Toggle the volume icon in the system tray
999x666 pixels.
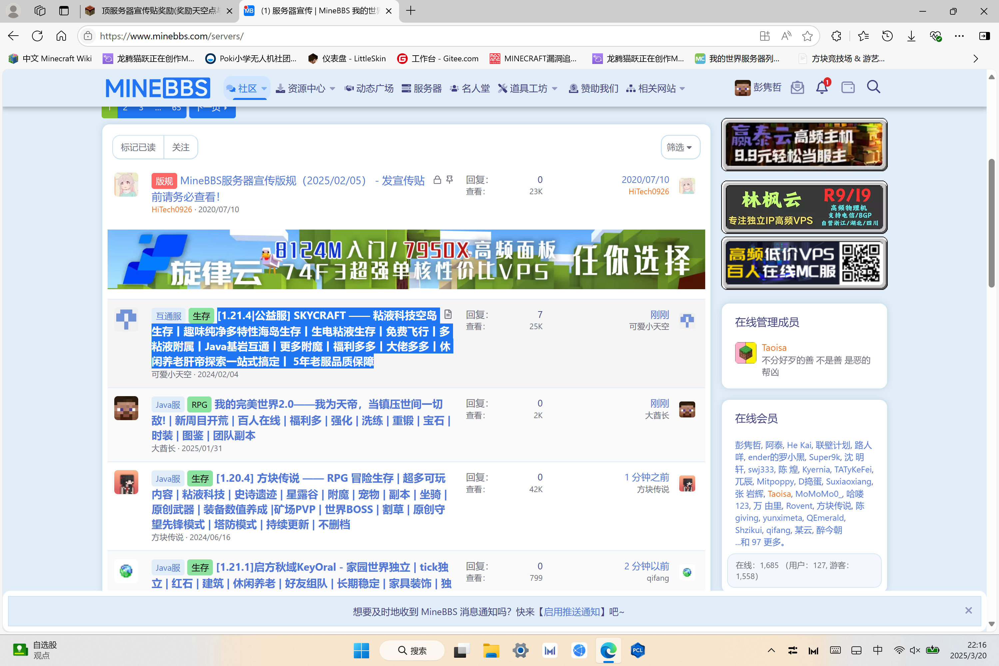click(914, 650)
